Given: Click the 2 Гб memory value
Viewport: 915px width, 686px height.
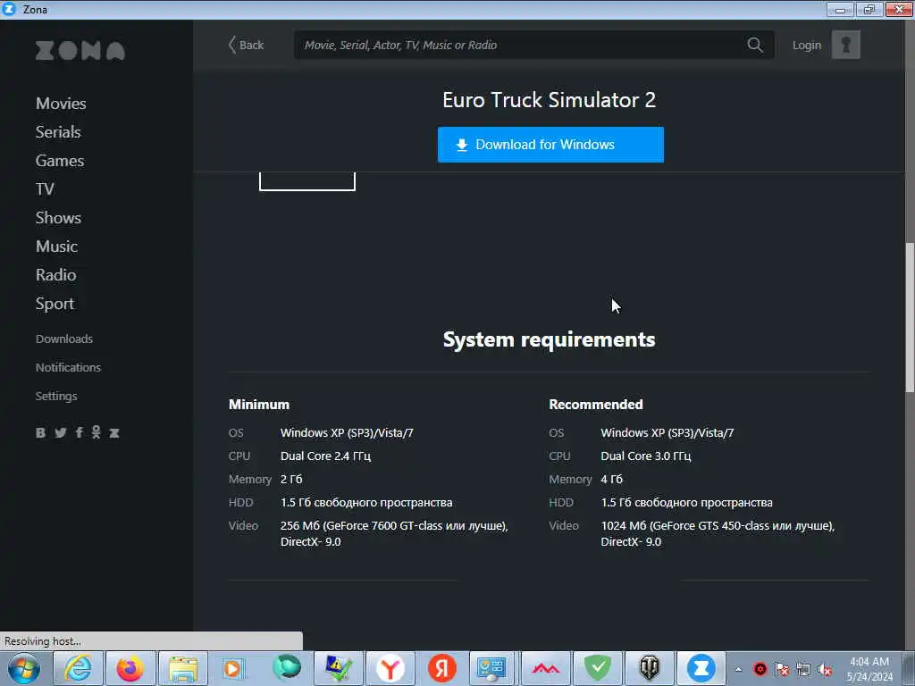Looking at the screenshot, I should [x=291, y=480].
